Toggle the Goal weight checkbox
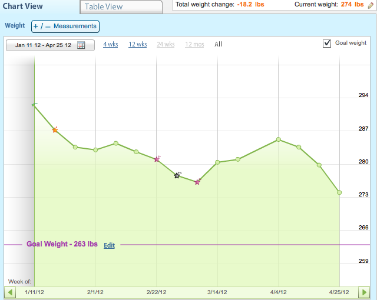377x300 pixels. tap(327, 44)
